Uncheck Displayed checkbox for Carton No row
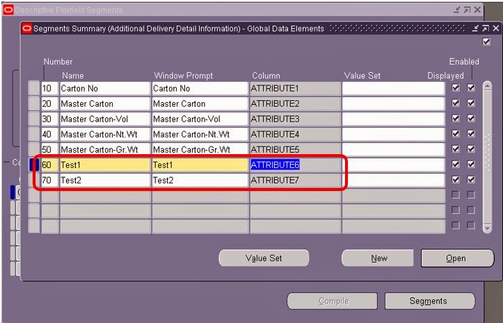The image size is (503, 323). [456, 88]
